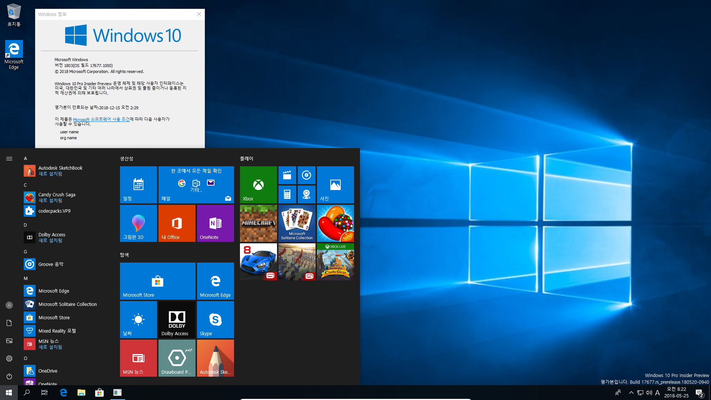The width and height of the screenshot is (711, 400).
Task: Click the Start button on taskbar
Action: click(x=9, y=393)
